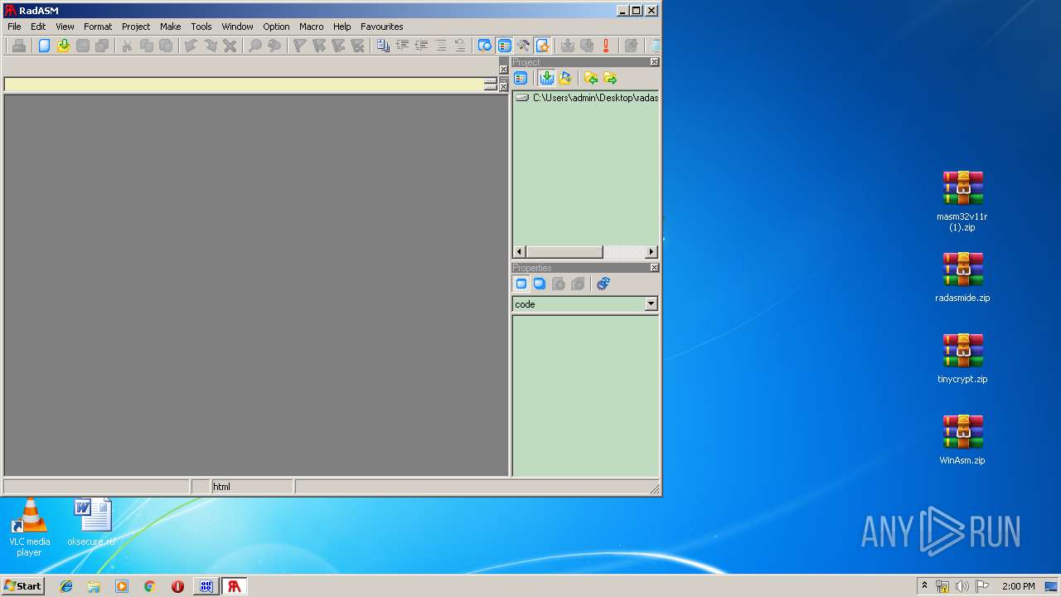
Task: Open the Help menu
Action: click(342, 27)
